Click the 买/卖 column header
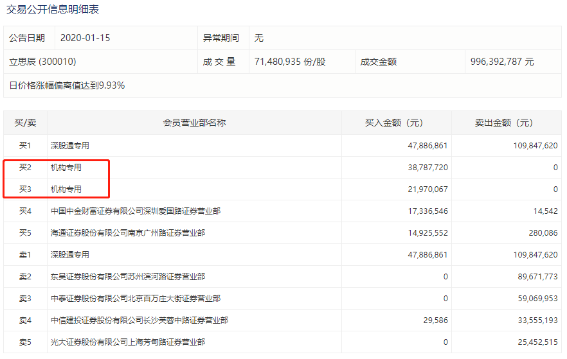This screenshot has width=567, height=359. coord(25,123)
